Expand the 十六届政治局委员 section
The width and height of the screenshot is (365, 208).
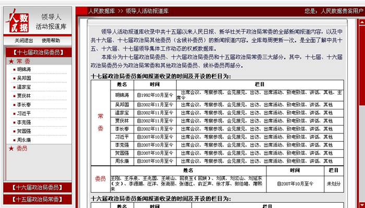pyautogui.click(x=38, y=188)
